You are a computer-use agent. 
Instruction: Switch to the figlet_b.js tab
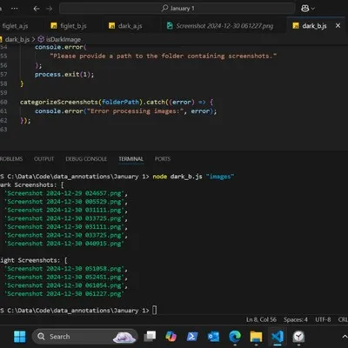coord(69,26)
